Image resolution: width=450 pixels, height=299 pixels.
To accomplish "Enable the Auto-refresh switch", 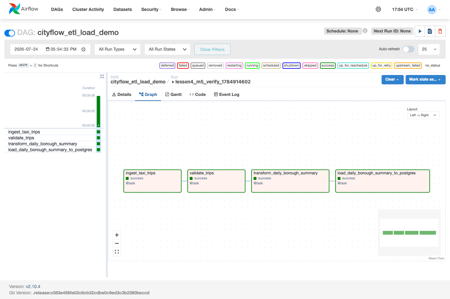I will pyautogui.click(x=408, y=49).
